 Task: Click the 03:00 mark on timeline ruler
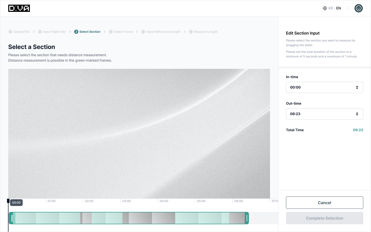point(126,201)
